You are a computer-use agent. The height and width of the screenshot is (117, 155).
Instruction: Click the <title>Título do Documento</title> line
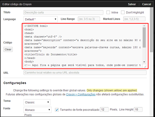(51, 54)
